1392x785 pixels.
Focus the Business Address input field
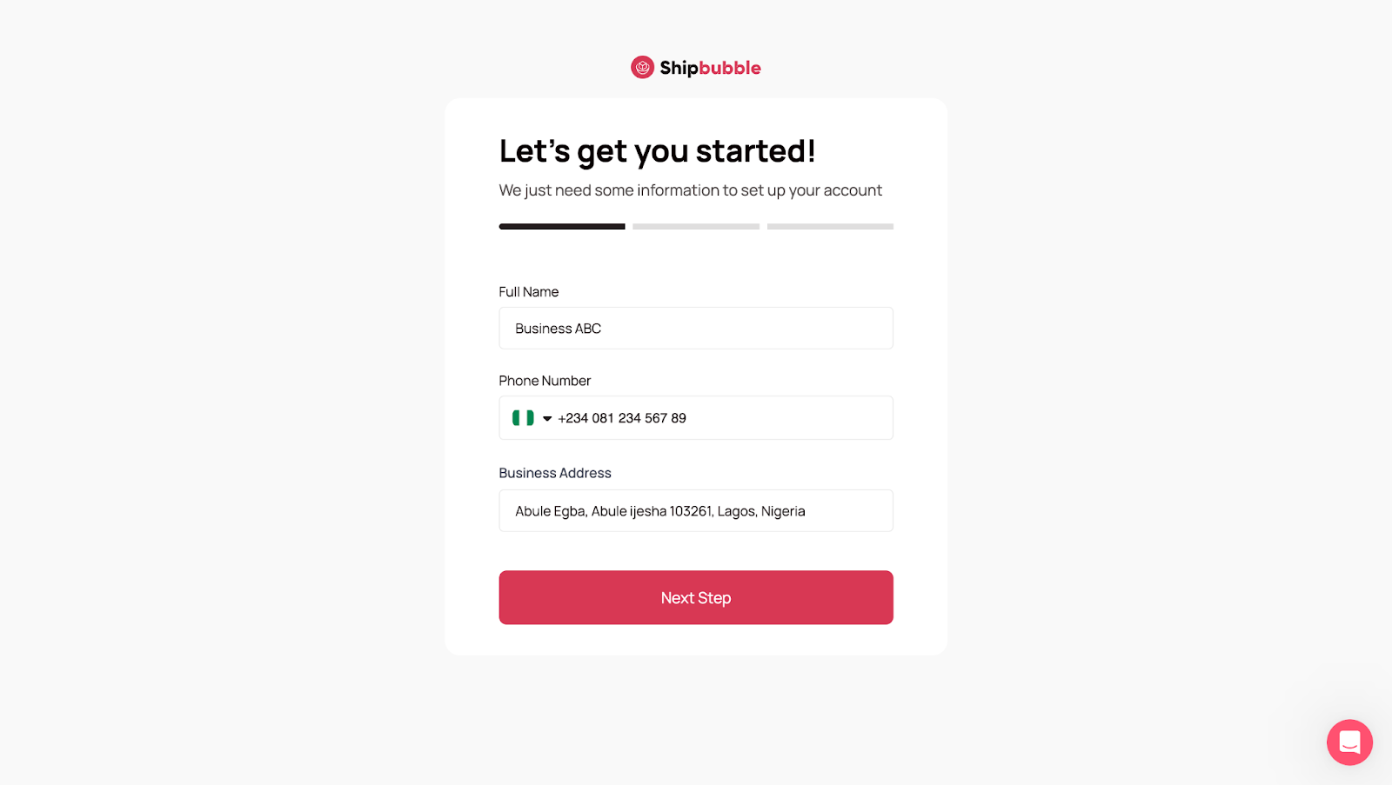[696, 511]
